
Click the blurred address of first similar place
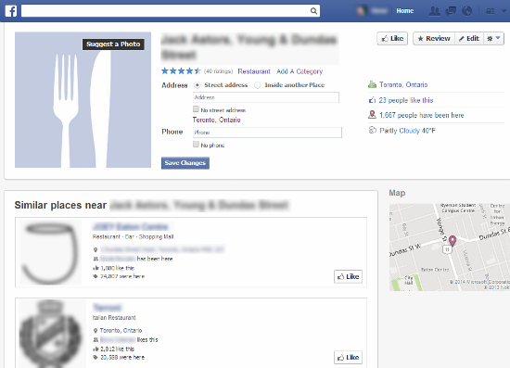tap(162, 249)
